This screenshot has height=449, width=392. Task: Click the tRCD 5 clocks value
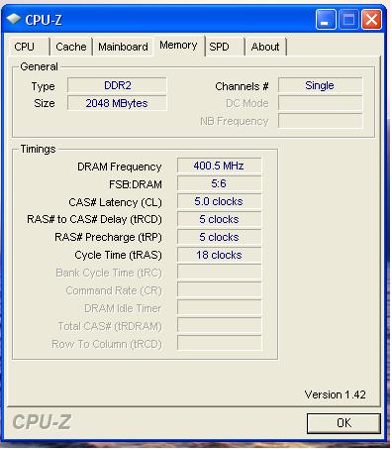pyautogui.click(x=220, y=219)
